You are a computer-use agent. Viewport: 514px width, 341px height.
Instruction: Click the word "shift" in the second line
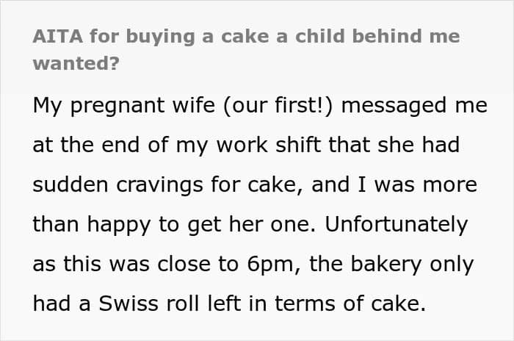(x=298, y=145)
